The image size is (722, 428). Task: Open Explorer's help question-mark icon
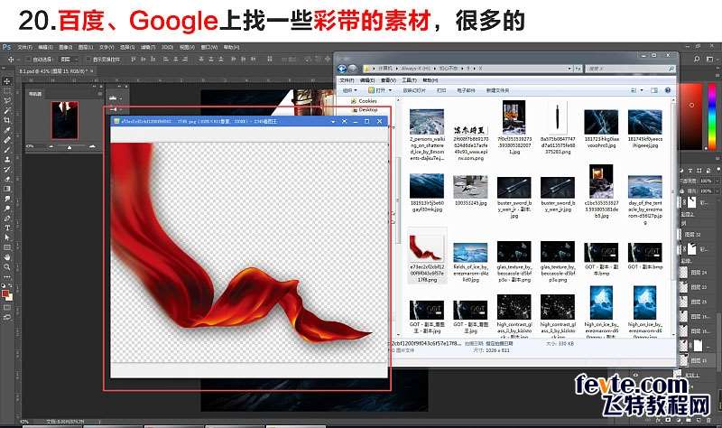[x=668, y=90]
